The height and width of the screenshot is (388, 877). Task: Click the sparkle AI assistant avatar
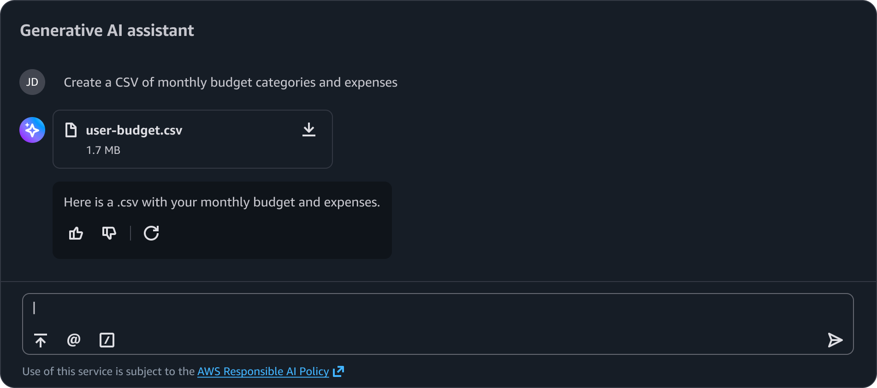(32, 130)
